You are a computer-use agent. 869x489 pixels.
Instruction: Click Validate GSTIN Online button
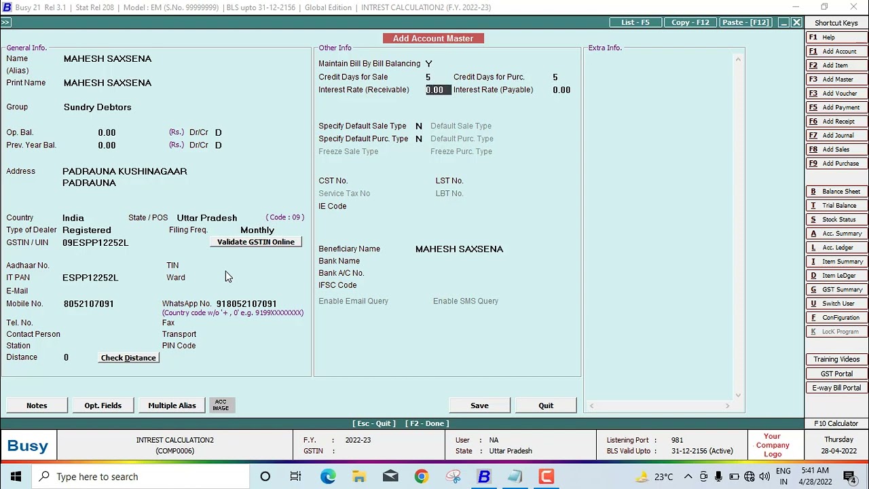point(256,242)
